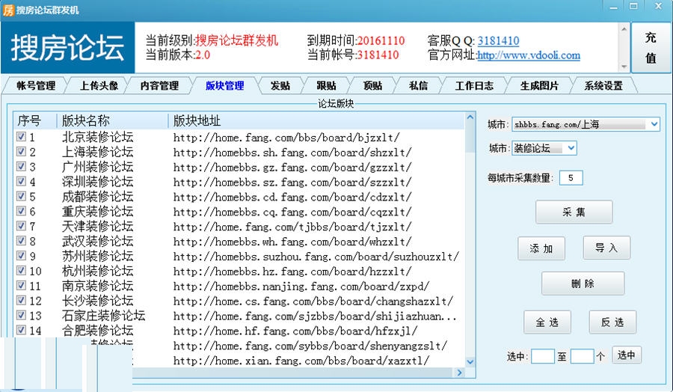Viewport: 673px width, 392px height.
Task: Switch to the 帐号管理 tab
Action: coord(36,85)
